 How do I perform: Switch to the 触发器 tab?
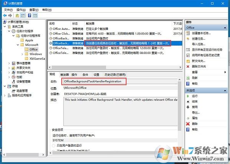(x=64, y=75)
